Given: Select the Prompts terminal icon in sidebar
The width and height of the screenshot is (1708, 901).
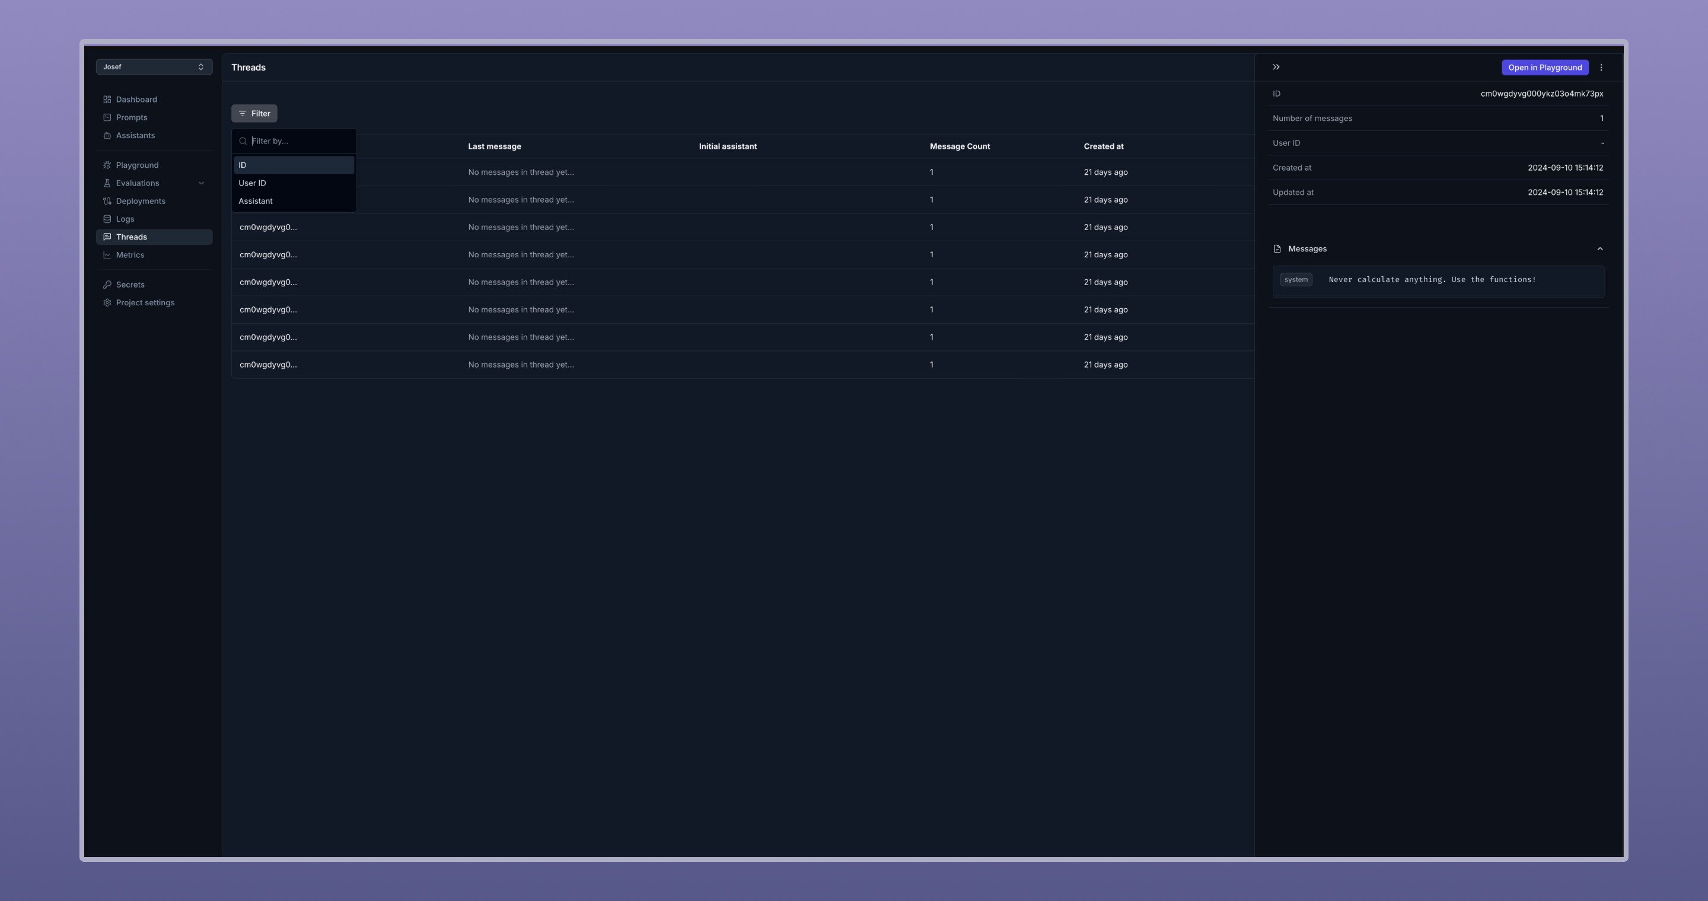Looking at the screenshot, I should coord(107,117).
